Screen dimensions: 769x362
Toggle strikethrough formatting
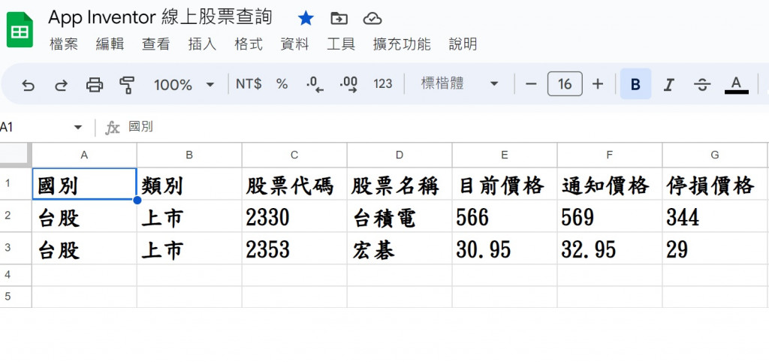tap(702, 85)
